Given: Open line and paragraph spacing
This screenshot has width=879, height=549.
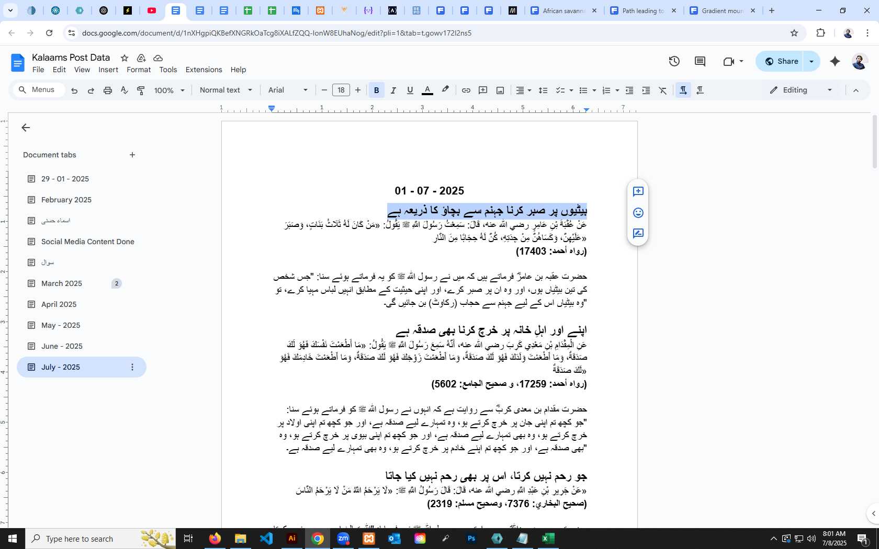Looking at the screenshot, I should click(x=543, y=90).
